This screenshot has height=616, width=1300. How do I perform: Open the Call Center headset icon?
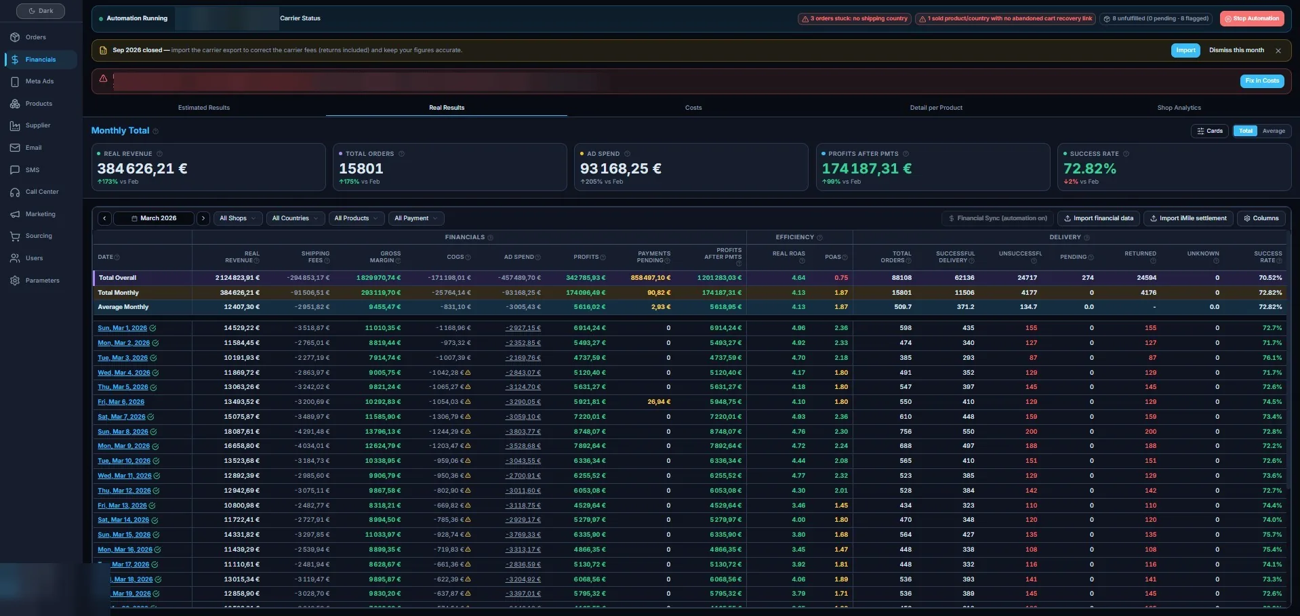pos(15,192)
